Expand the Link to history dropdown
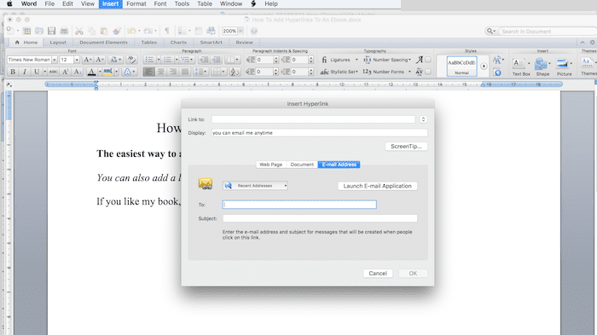The image size is (597, 335). point(423,119)
